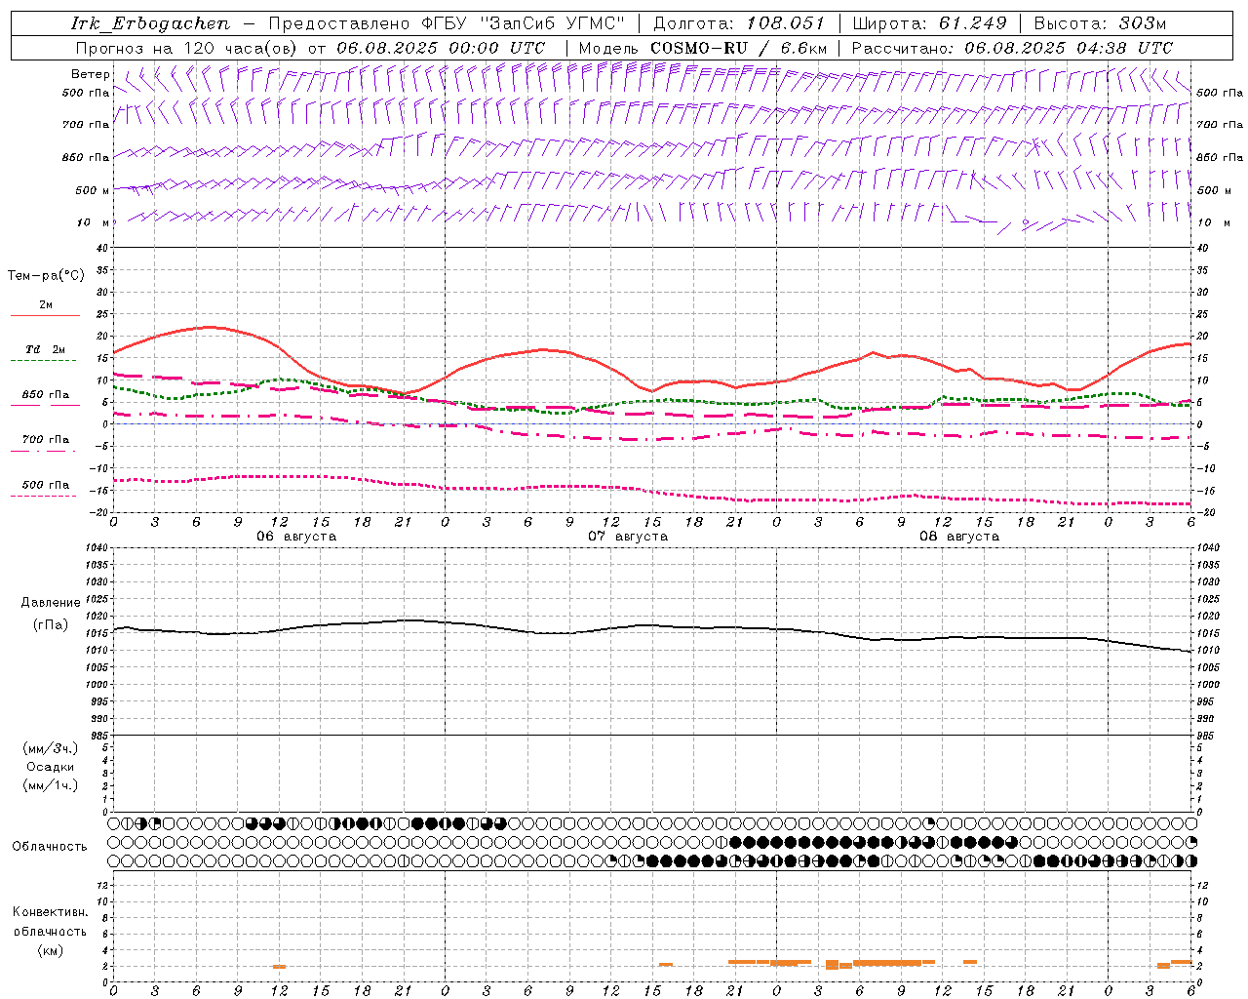Click right-hand '850 гПа' wind level label
The image size is (1248, 999).
point(1220,157)
